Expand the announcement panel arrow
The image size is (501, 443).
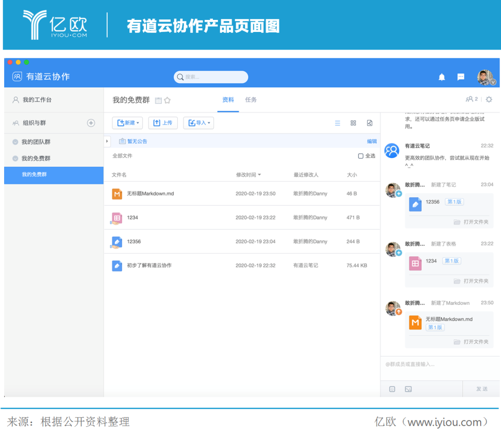point(107,141)
